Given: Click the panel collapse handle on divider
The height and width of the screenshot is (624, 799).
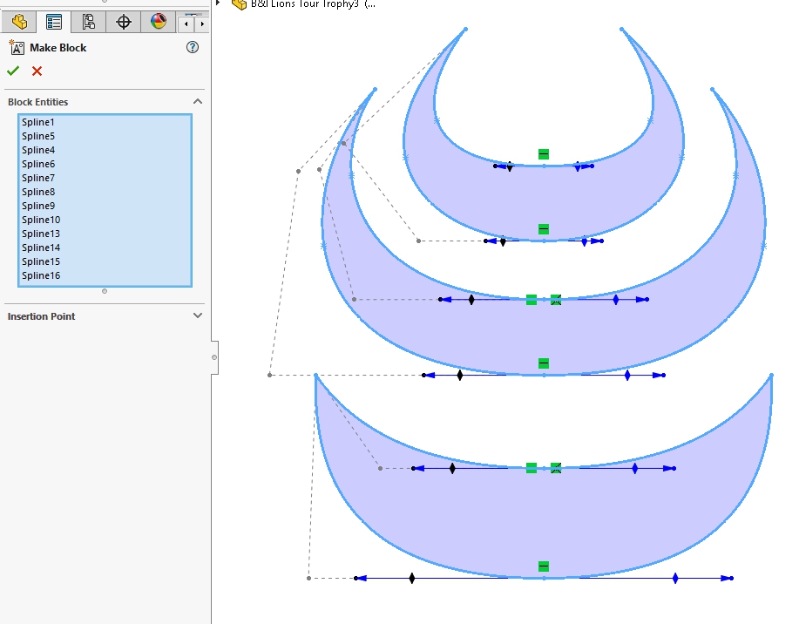Looking at the screenshot, I should pyautogui.click(x=214, y=357).
